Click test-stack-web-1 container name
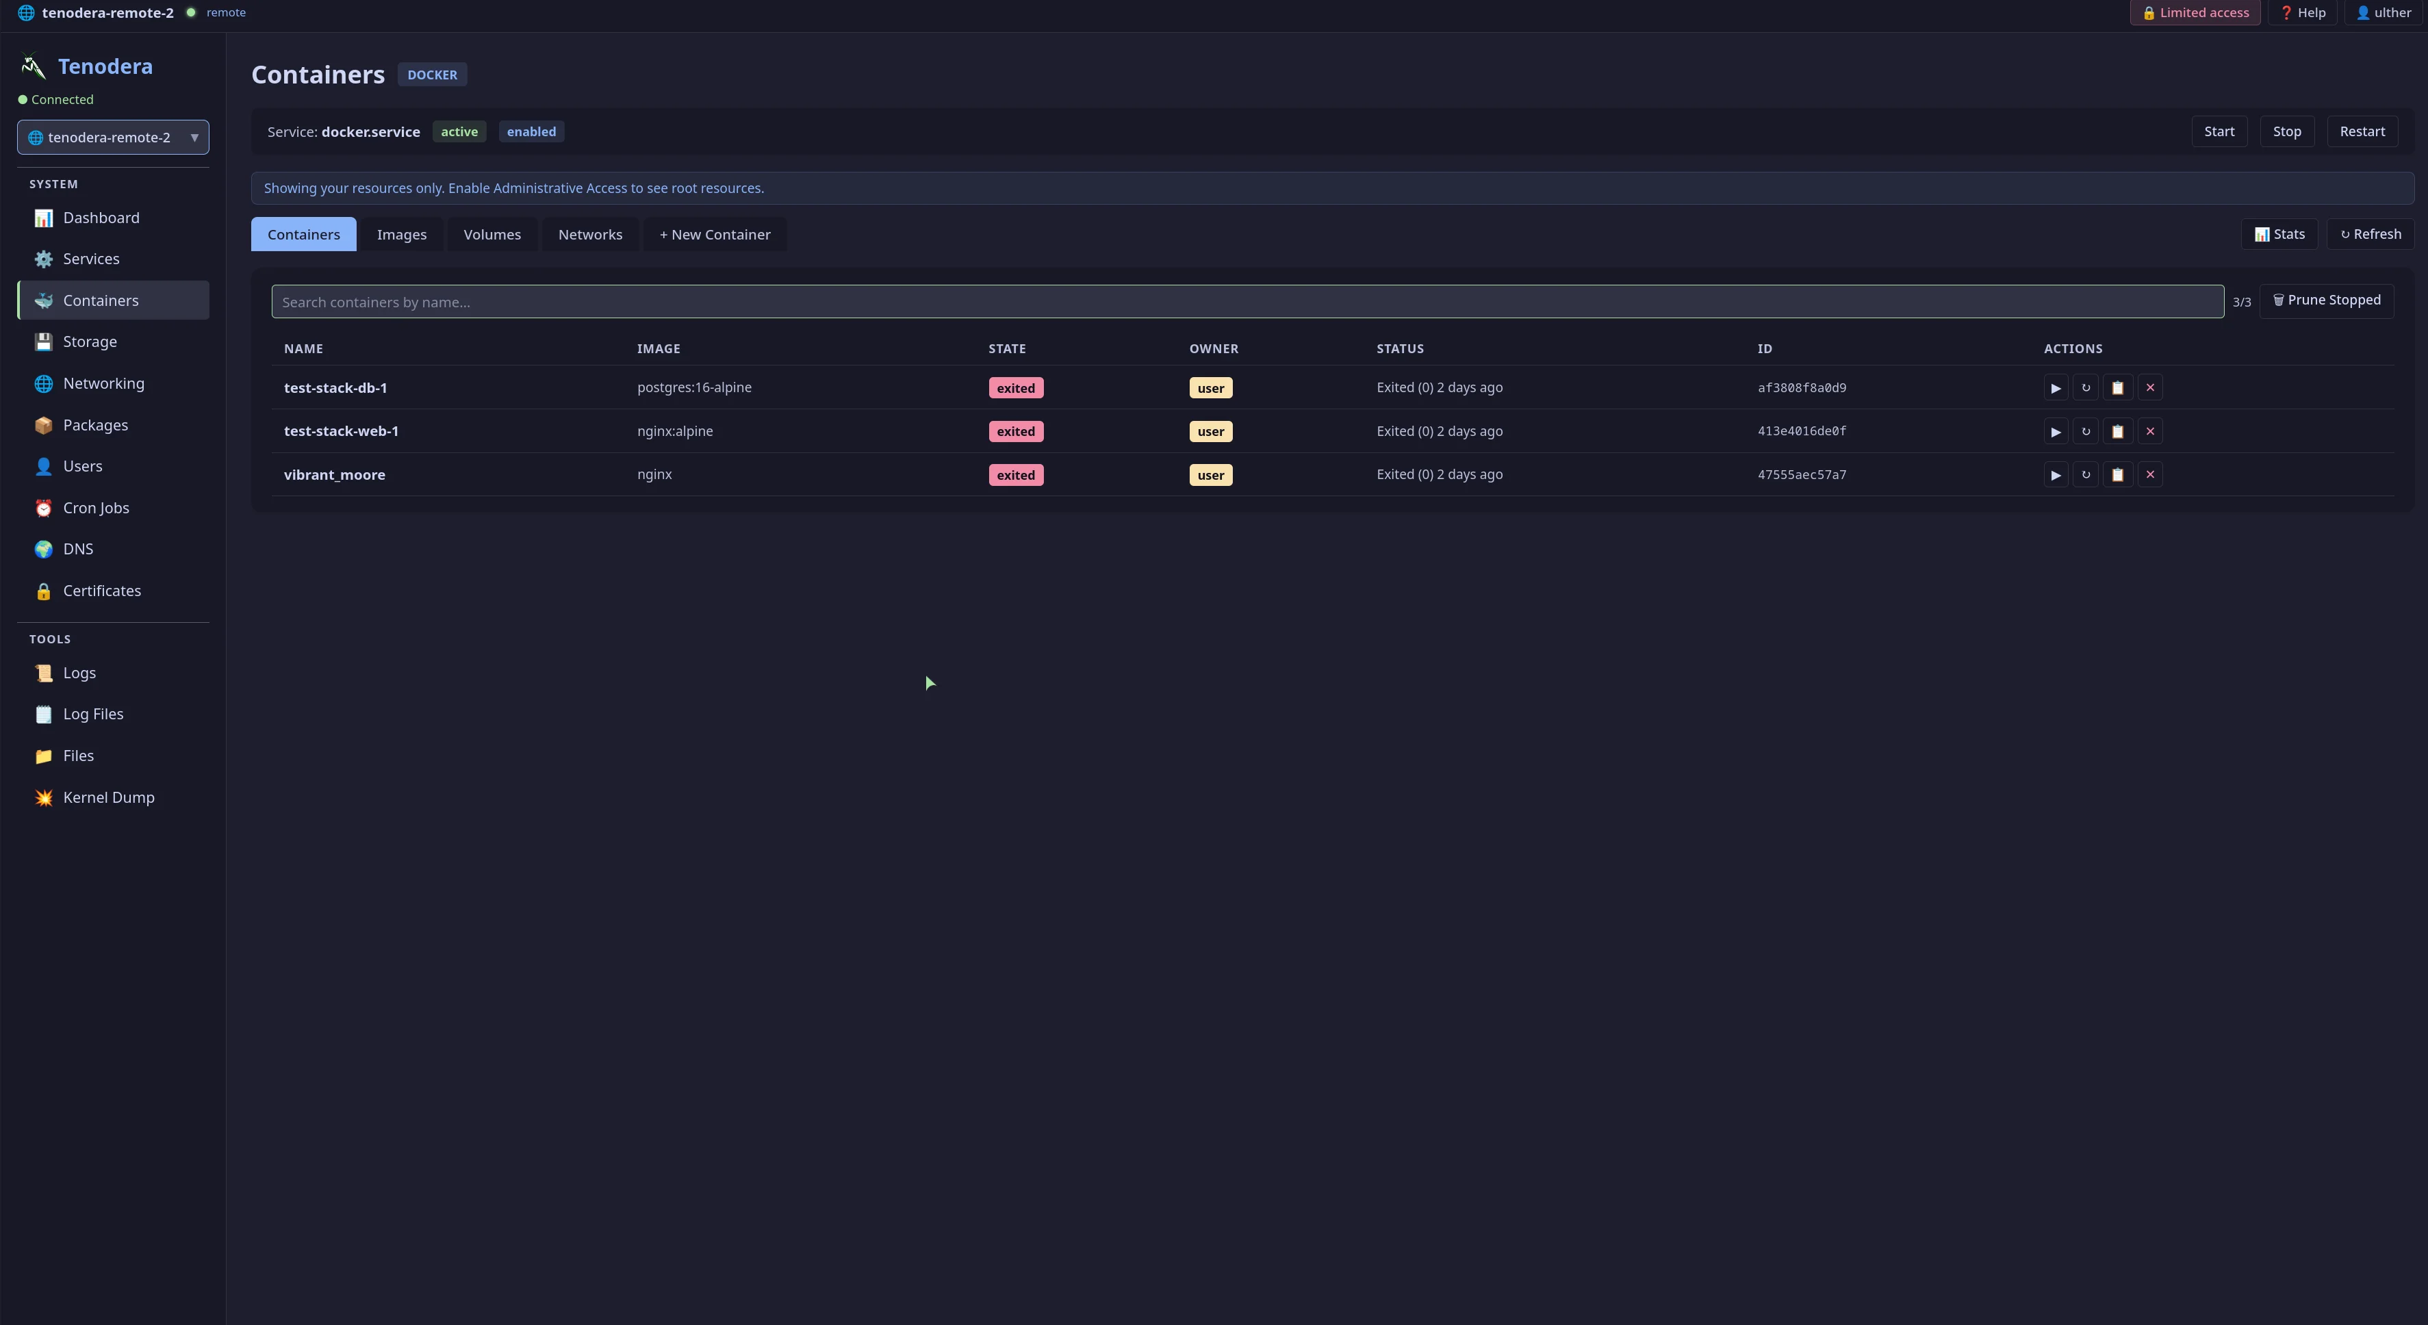 (x=341, y=432)
